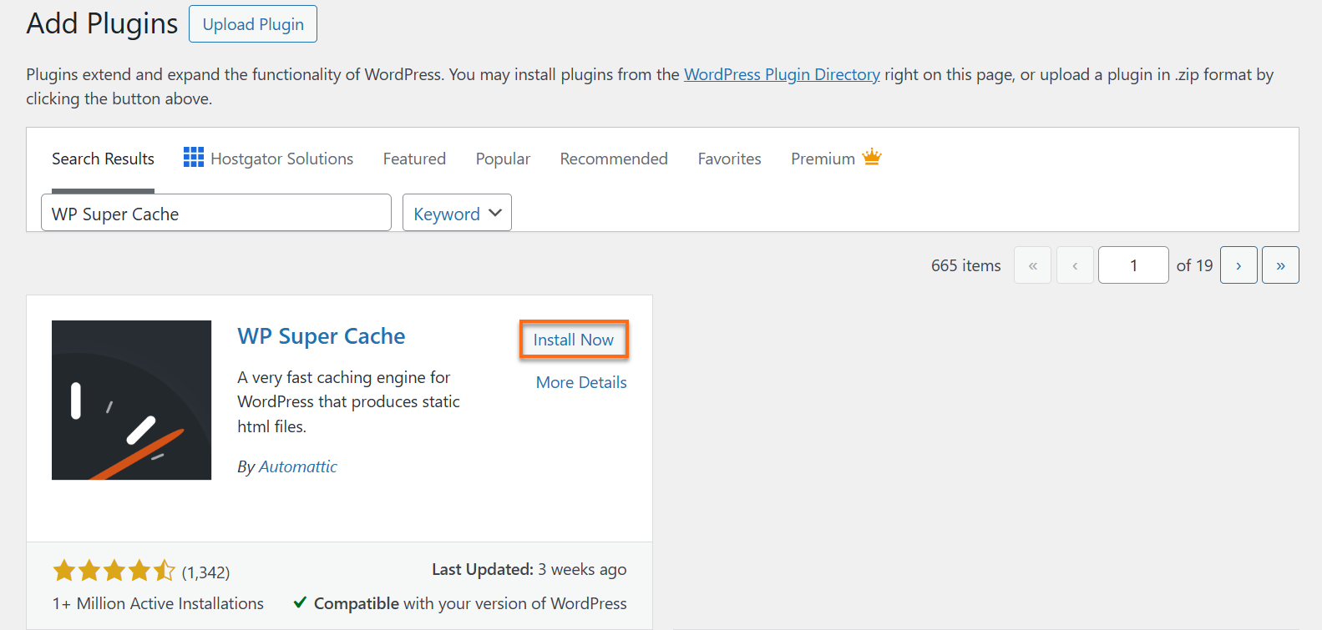This screenshot has height=630, width=1322.
Task: Click the 'of 19' page total text
Action: (1194, 265)
